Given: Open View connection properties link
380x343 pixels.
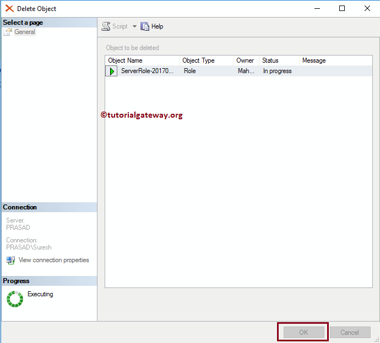Looking at the screenshot, I should pyautogui.click(x=54, y=260).
